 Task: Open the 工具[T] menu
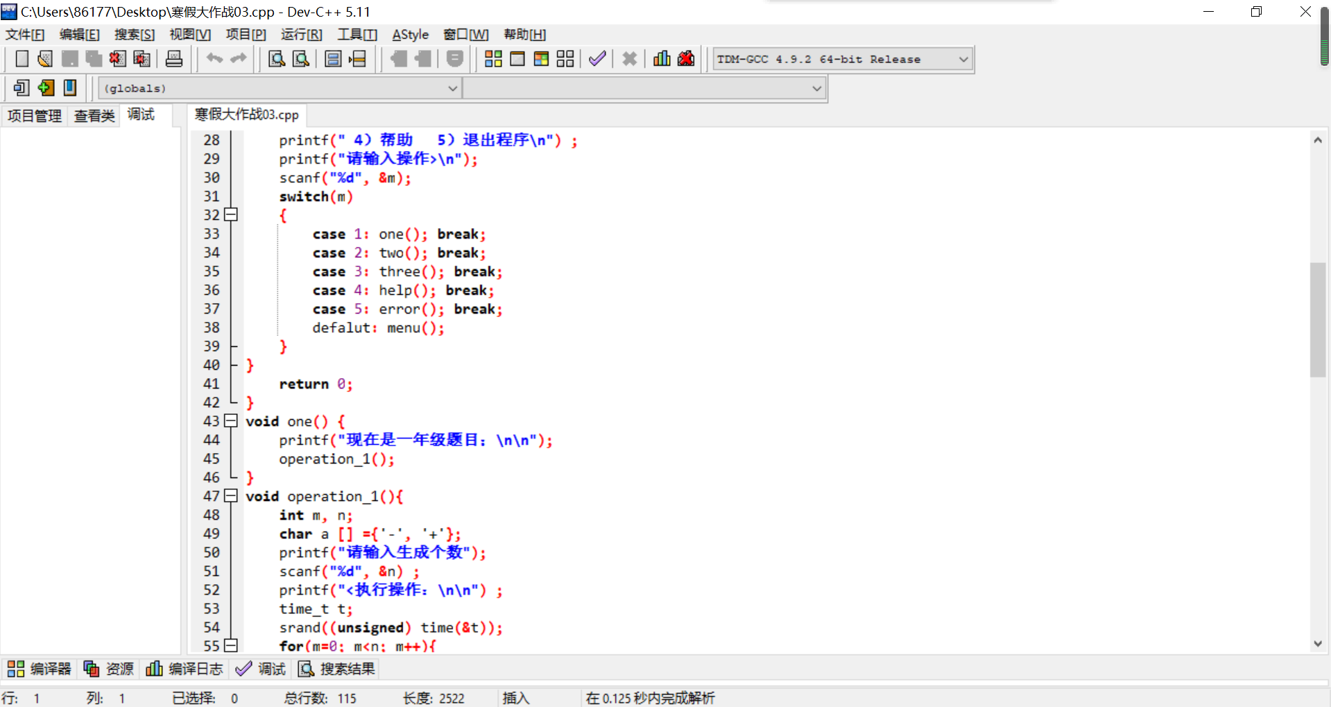357,35
